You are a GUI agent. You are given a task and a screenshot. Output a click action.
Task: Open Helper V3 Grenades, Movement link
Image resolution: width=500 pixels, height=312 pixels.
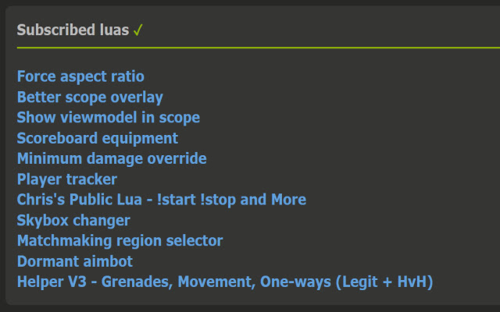[x=225, y=282]
